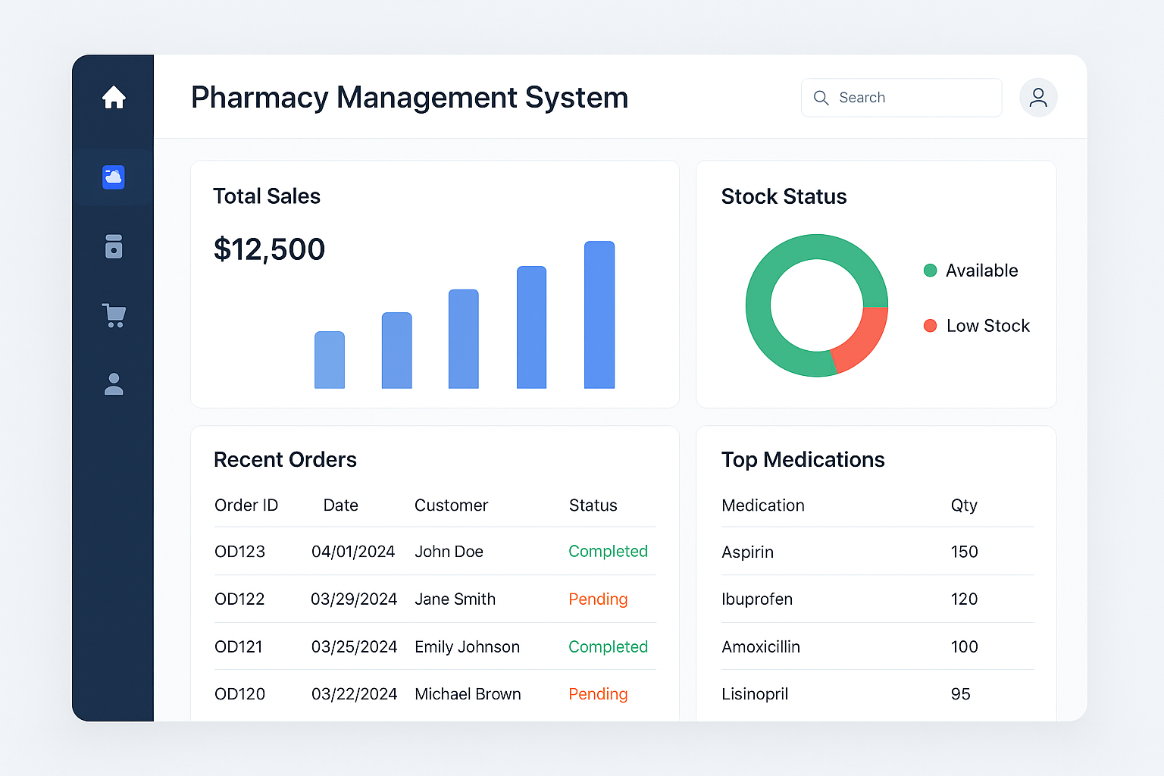Open the medication bottle sidebar icon

point(114,246)
